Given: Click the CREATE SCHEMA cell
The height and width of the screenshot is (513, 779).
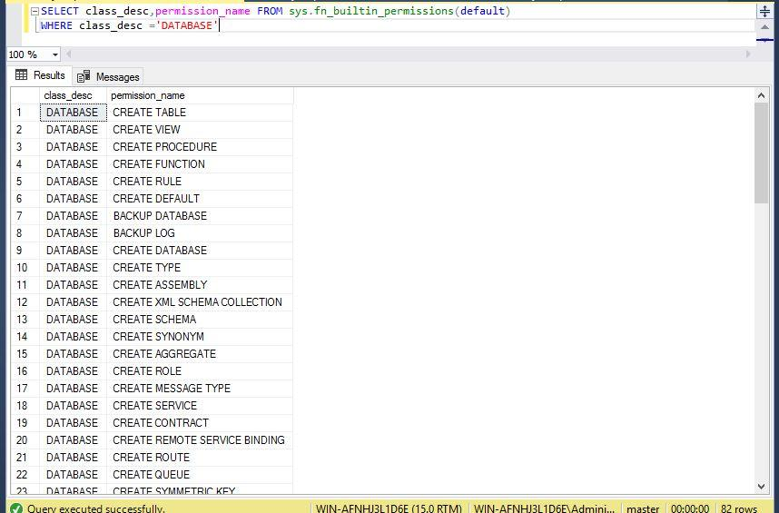Looking at the screenshot, I should pyautogui.click(x=200, y=320).
